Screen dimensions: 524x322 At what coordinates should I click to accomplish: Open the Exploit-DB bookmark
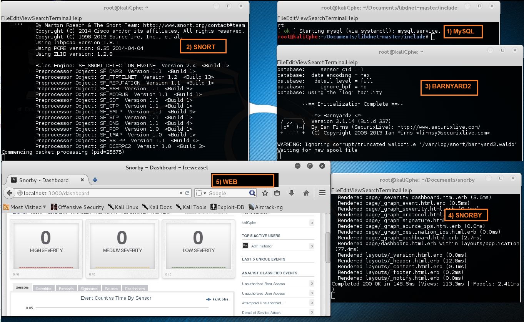227,207
